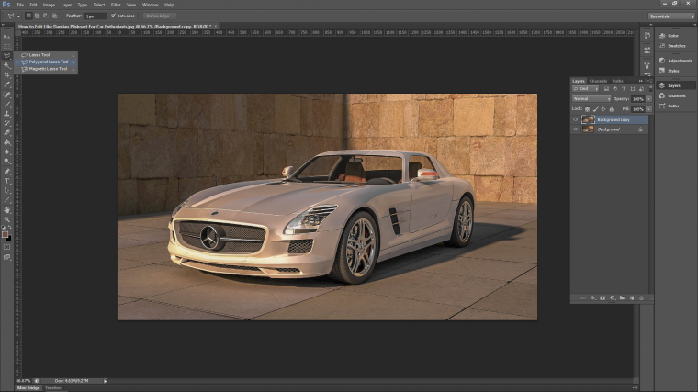Select the Pen tool
The image size is (698, 392).
(6, 172)
